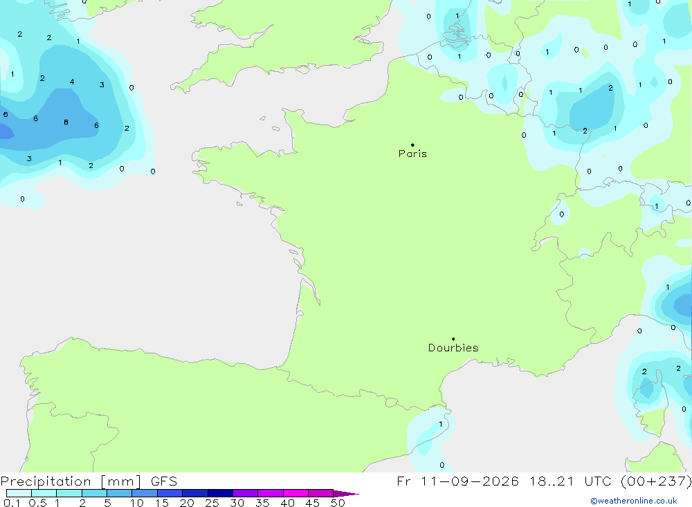Click the forecast date Fr 11-09-2026 text

click(x=457, y=481)
